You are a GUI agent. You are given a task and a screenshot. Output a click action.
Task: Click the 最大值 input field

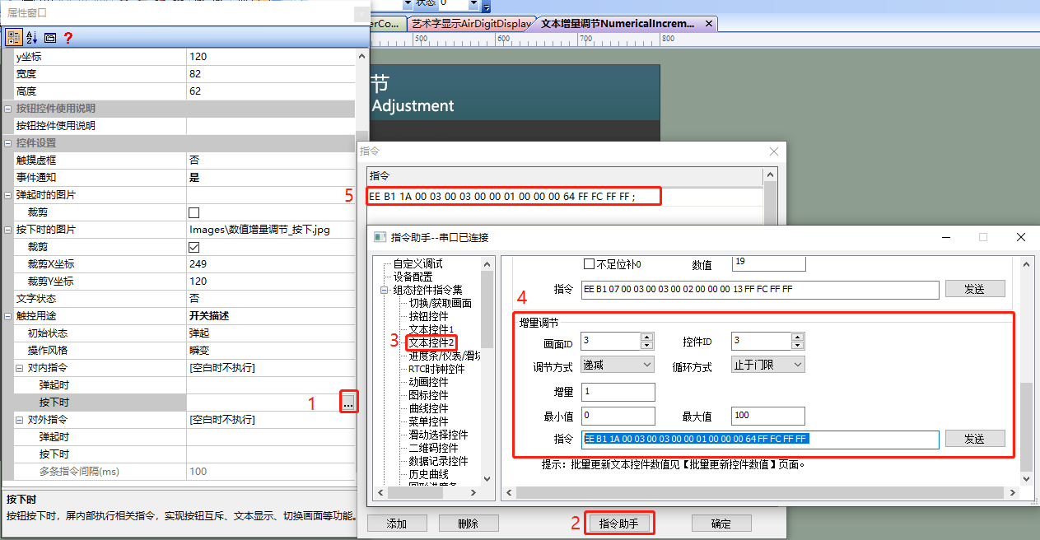coord(768,416)
